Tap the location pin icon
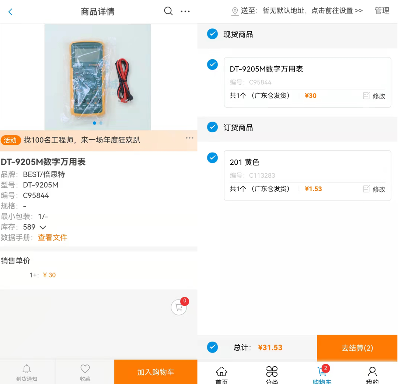This screenshot has height=384, width=398. [x=235, y=11]
